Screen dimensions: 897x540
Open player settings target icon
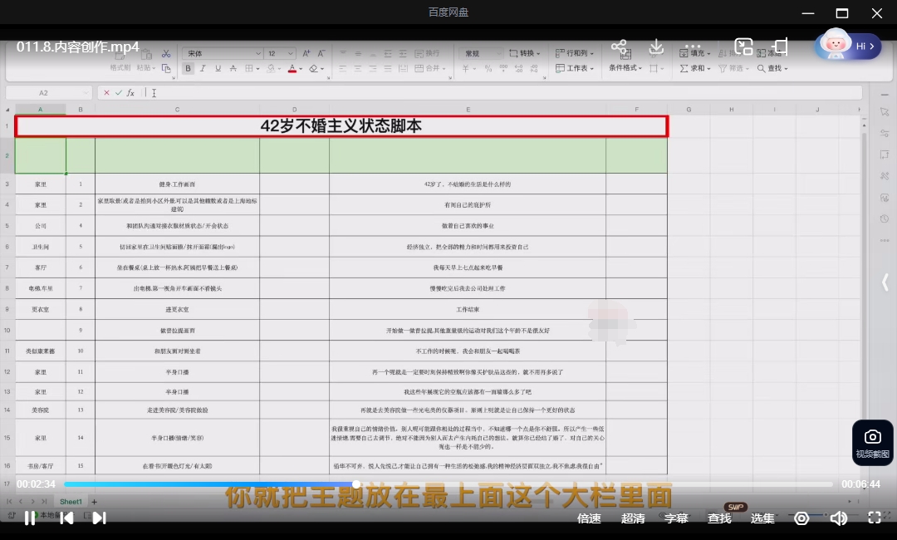(x=801, y=518)
